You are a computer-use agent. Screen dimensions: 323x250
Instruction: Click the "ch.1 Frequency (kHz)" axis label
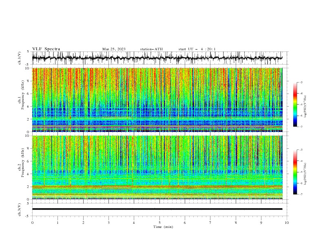(x=21, y=94)
